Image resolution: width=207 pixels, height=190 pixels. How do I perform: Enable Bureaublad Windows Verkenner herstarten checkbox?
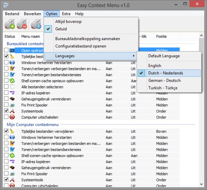(x=6, y=62)
